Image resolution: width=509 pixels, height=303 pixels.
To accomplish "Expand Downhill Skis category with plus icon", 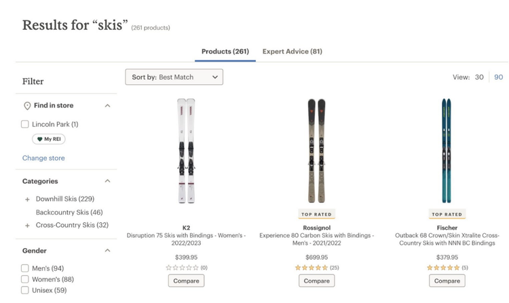I will (27, 199).
